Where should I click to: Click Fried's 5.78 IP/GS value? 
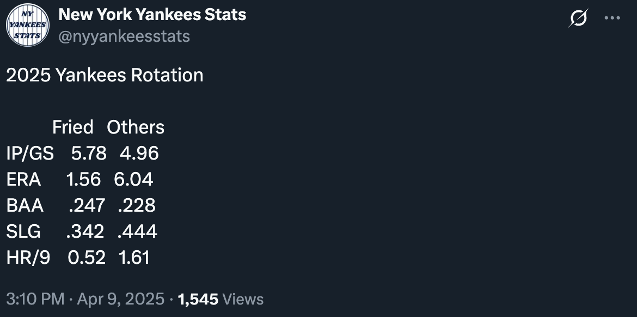click(x=89, y=154)
